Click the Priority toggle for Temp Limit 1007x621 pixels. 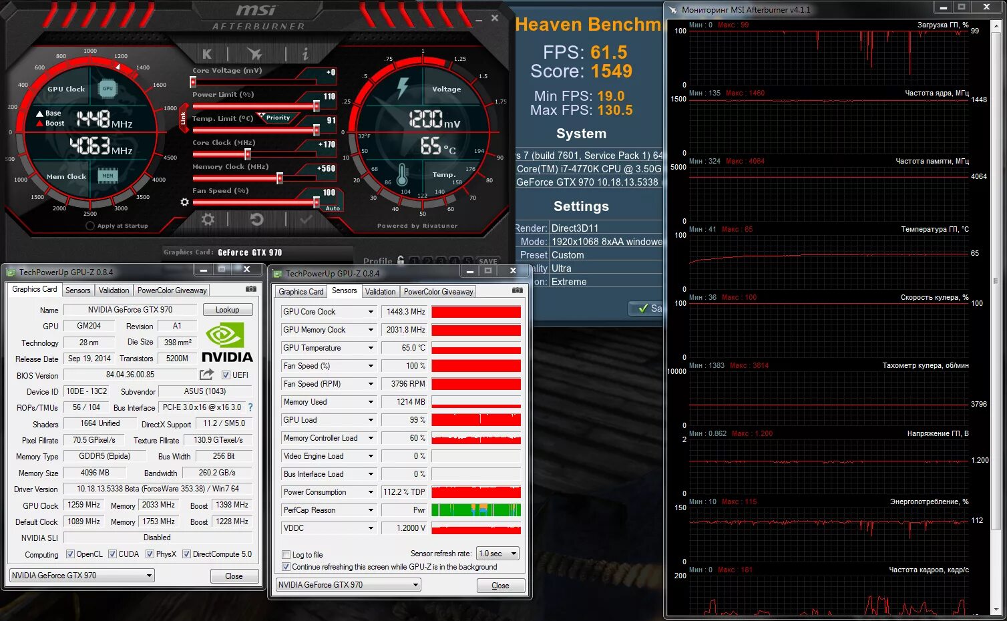[x=278, y=118]
